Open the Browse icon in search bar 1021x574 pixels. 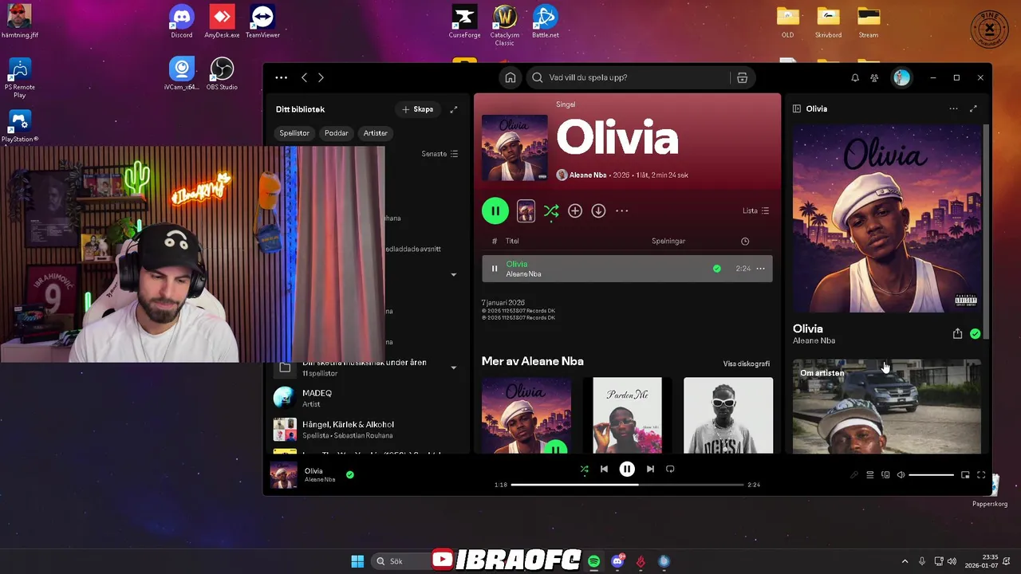coord(742,77)
